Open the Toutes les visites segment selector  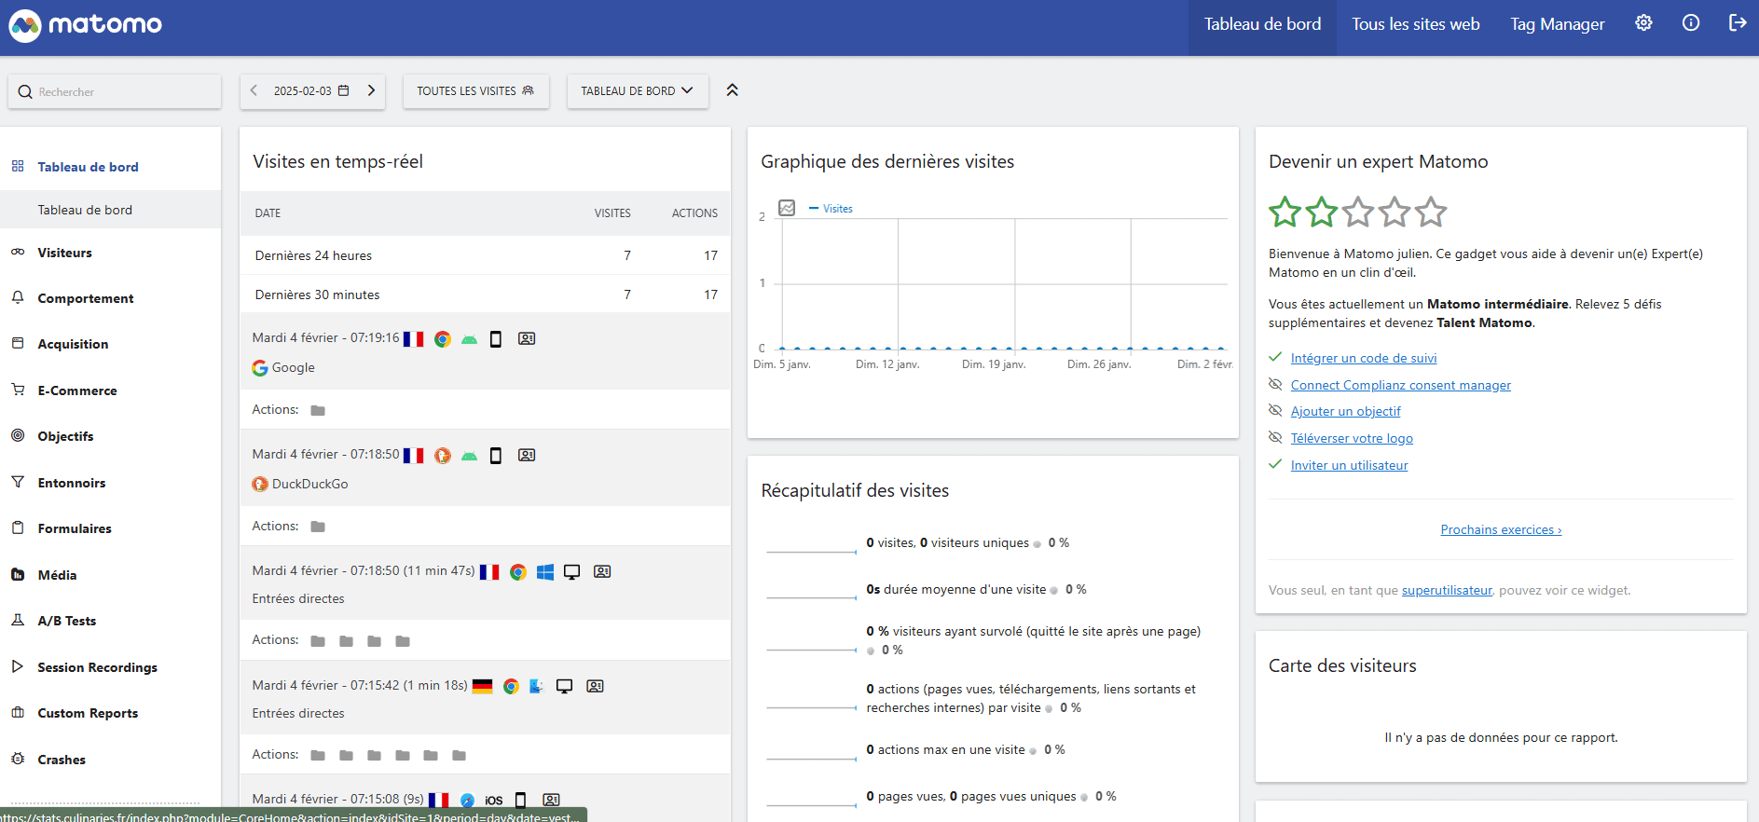pyautogui.click(x=475, y=90)
